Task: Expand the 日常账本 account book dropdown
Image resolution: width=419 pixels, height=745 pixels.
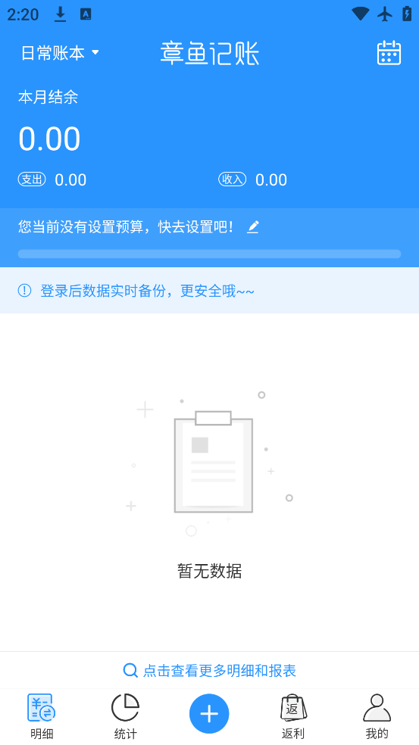Action: click(x=60, y=53)
